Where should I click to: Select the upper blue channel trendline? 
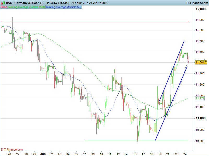click(x=171, y=70)
